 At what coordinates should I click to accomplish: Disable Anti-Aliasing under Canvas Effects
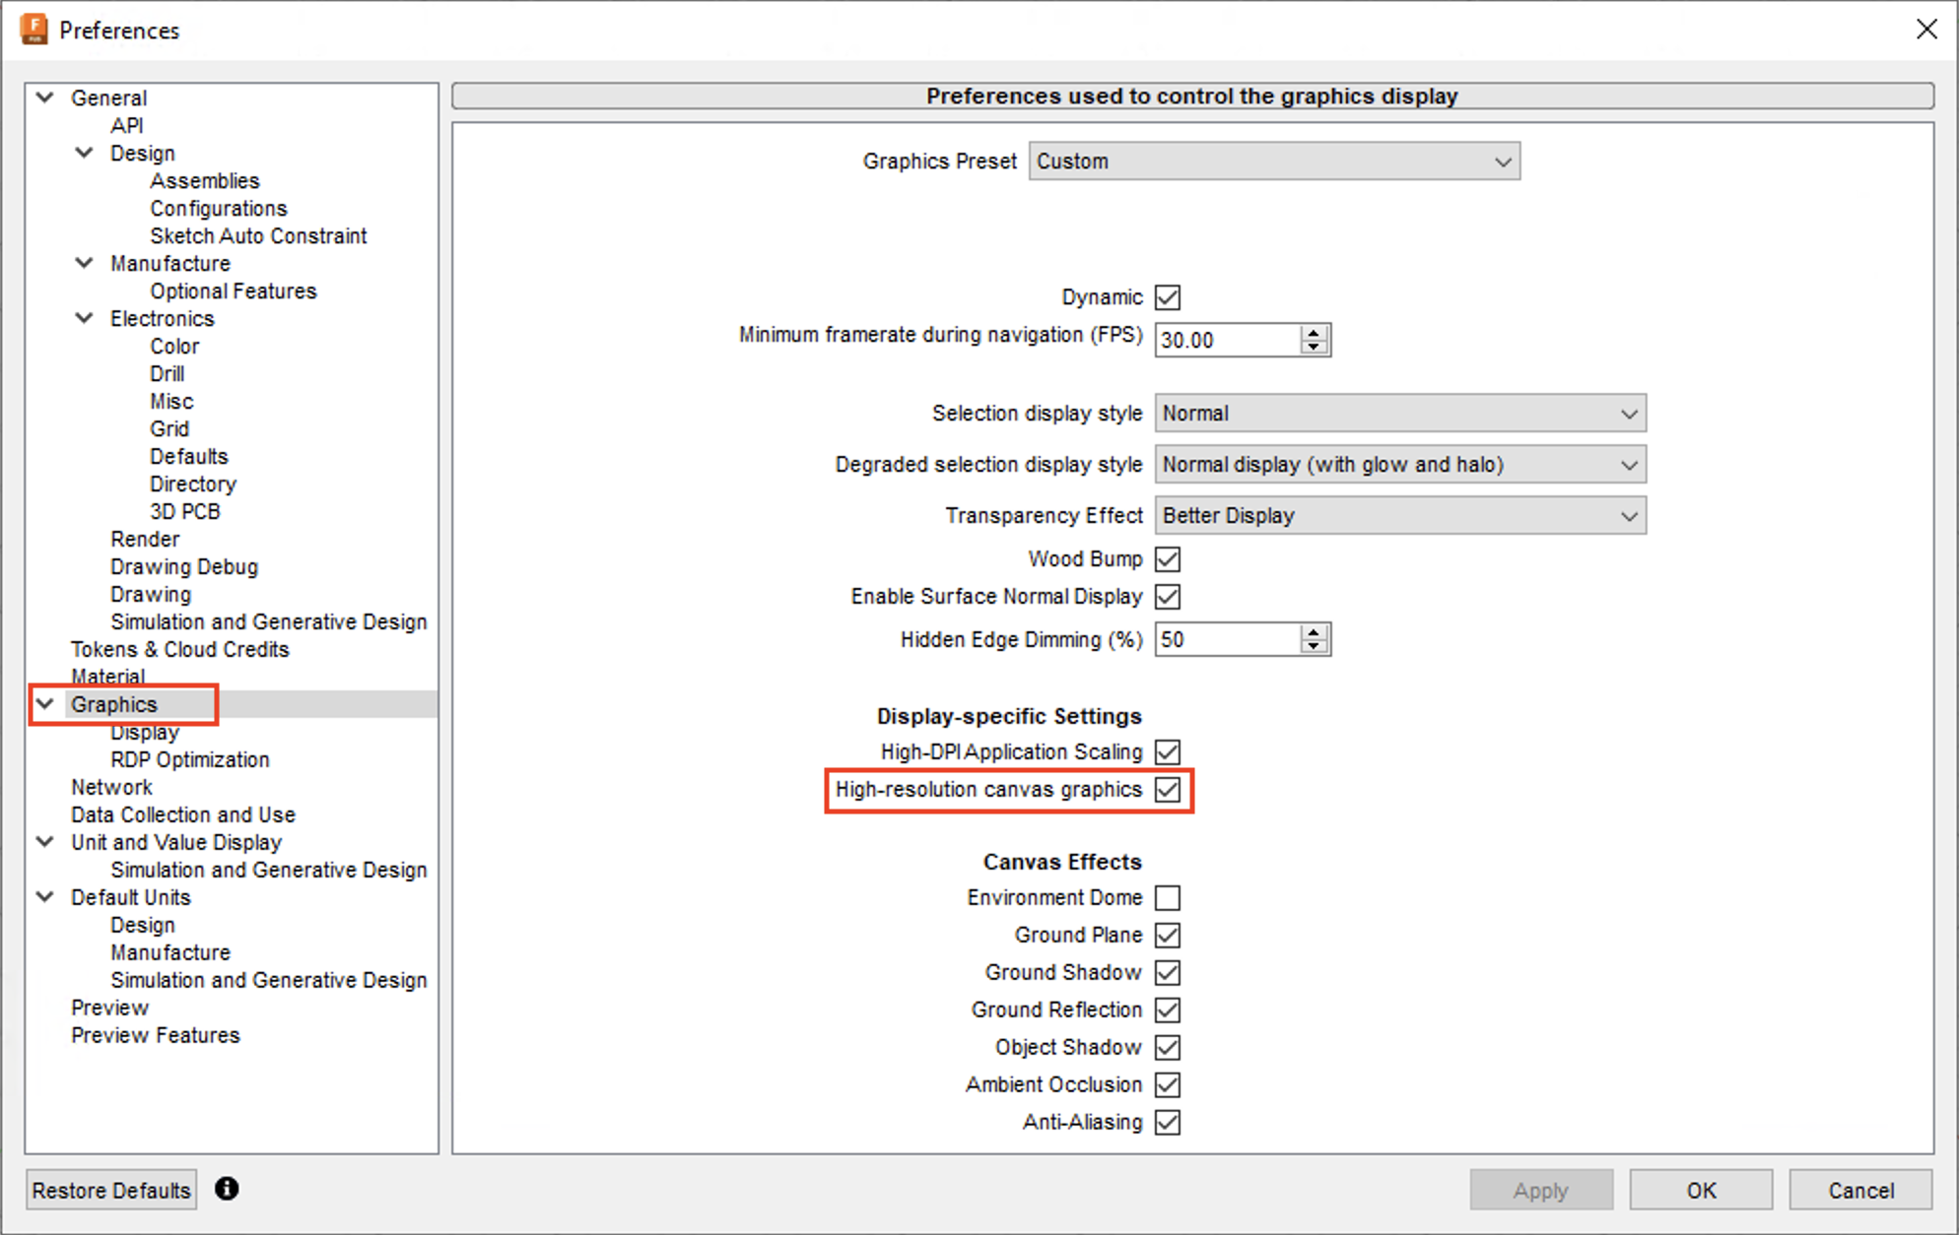pos(1168,1122)
